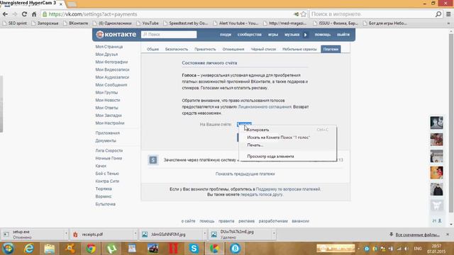
Task: Open the SEO sprint bookmark
Action: (x=14, y=23)
